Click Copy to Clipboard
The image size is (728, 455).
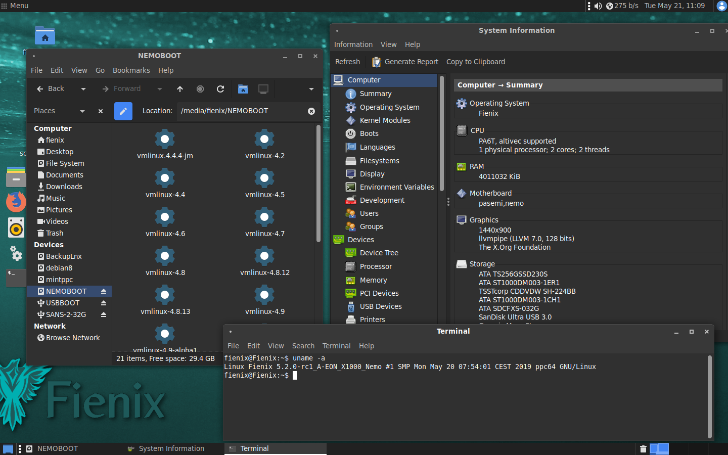[475, 62]
